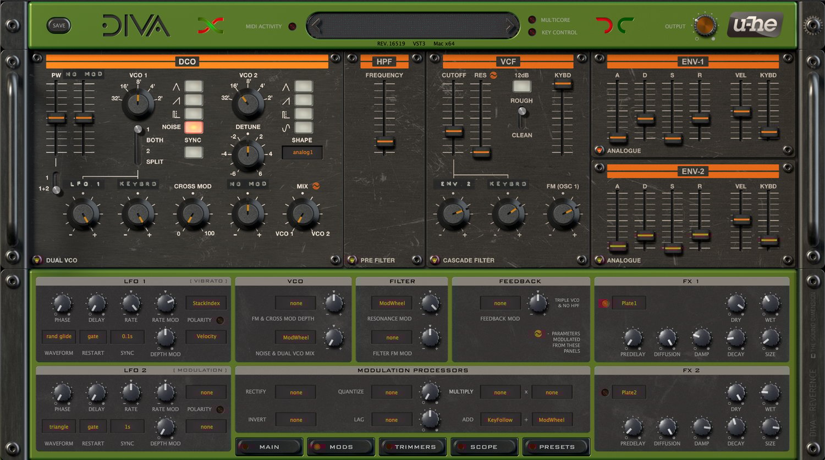Toggle the MULTICORE switch

coord(532,20)
